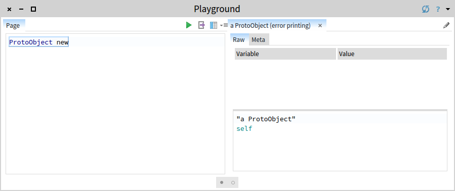Click the blue refresh icon in title bar

(426, 9)
